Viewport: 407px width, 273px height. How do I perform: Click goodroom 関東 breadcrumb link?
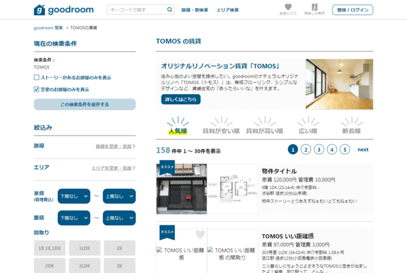coord(48,28)
